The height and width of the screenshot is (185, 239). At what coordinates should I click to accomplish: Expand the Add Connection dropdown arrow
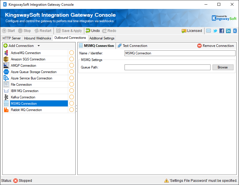pyautogui.click(x=39, y=46)
